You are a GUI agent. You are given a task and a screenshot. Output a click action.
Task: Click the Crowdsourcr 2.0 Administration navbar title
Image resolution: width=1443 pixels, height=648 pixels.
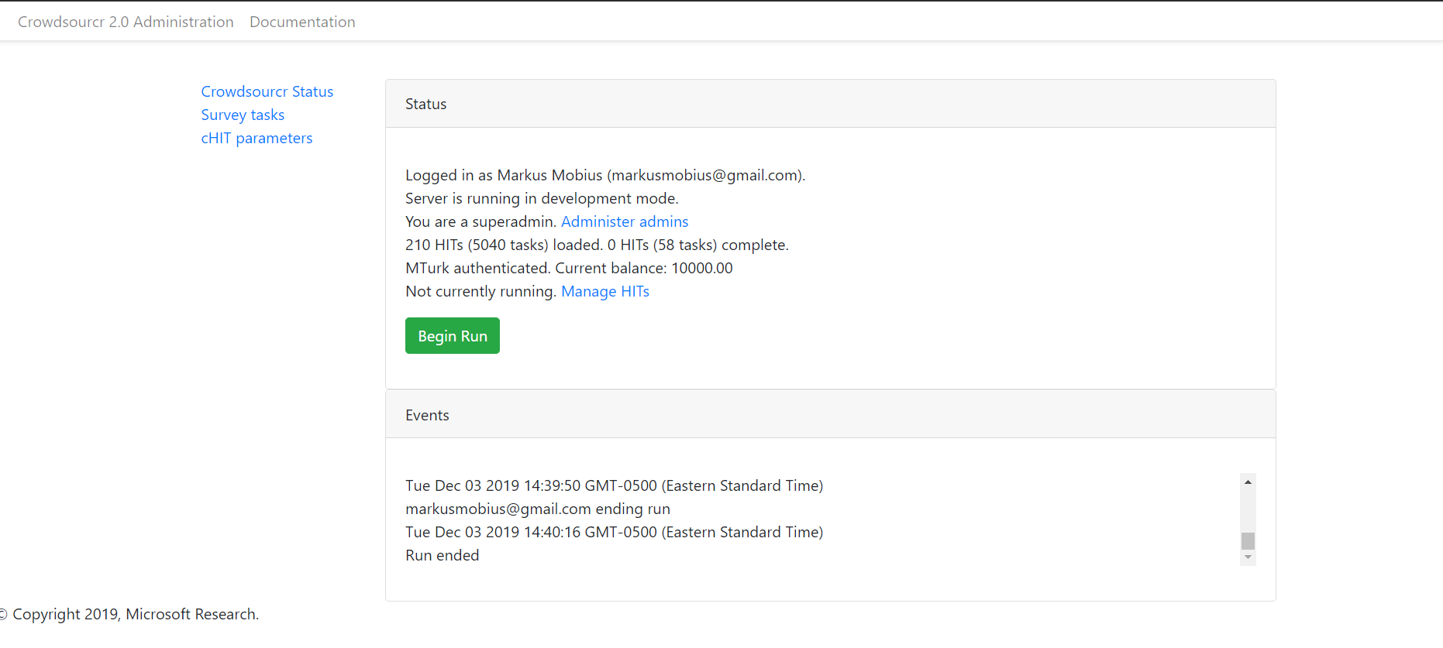[x=126, y=22]
